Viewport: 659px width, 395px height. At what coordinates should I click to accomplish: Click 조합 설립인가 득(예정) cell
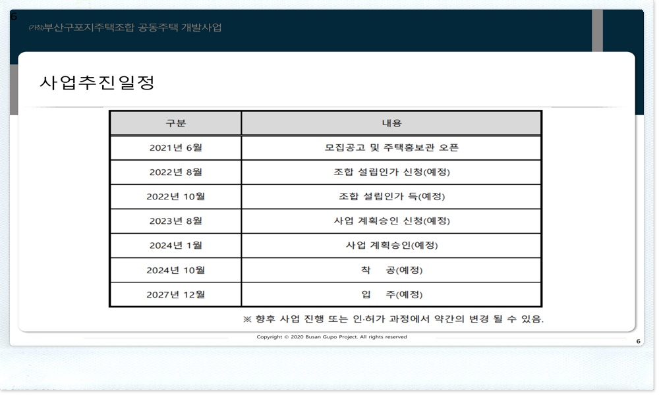coord(391,196)
